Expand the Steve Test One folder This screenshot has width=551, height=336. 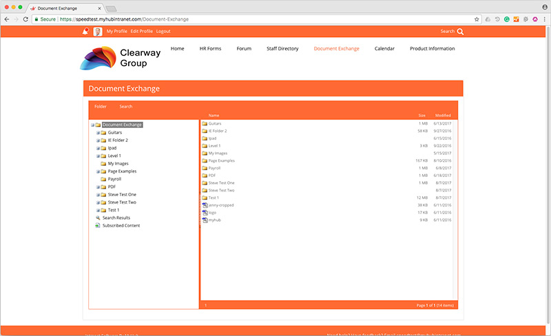(x=98, y=195)
